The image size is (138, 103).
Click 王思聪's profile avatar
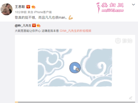(7, 9)
